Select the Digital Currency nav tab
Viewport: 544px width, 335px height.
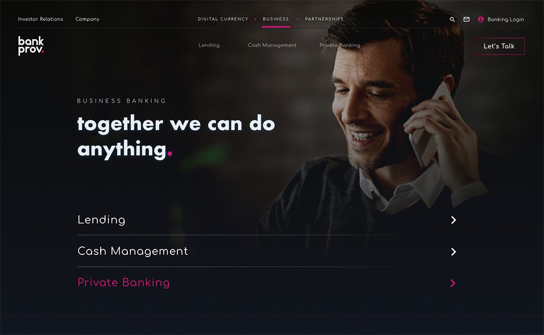click(223, 19)
